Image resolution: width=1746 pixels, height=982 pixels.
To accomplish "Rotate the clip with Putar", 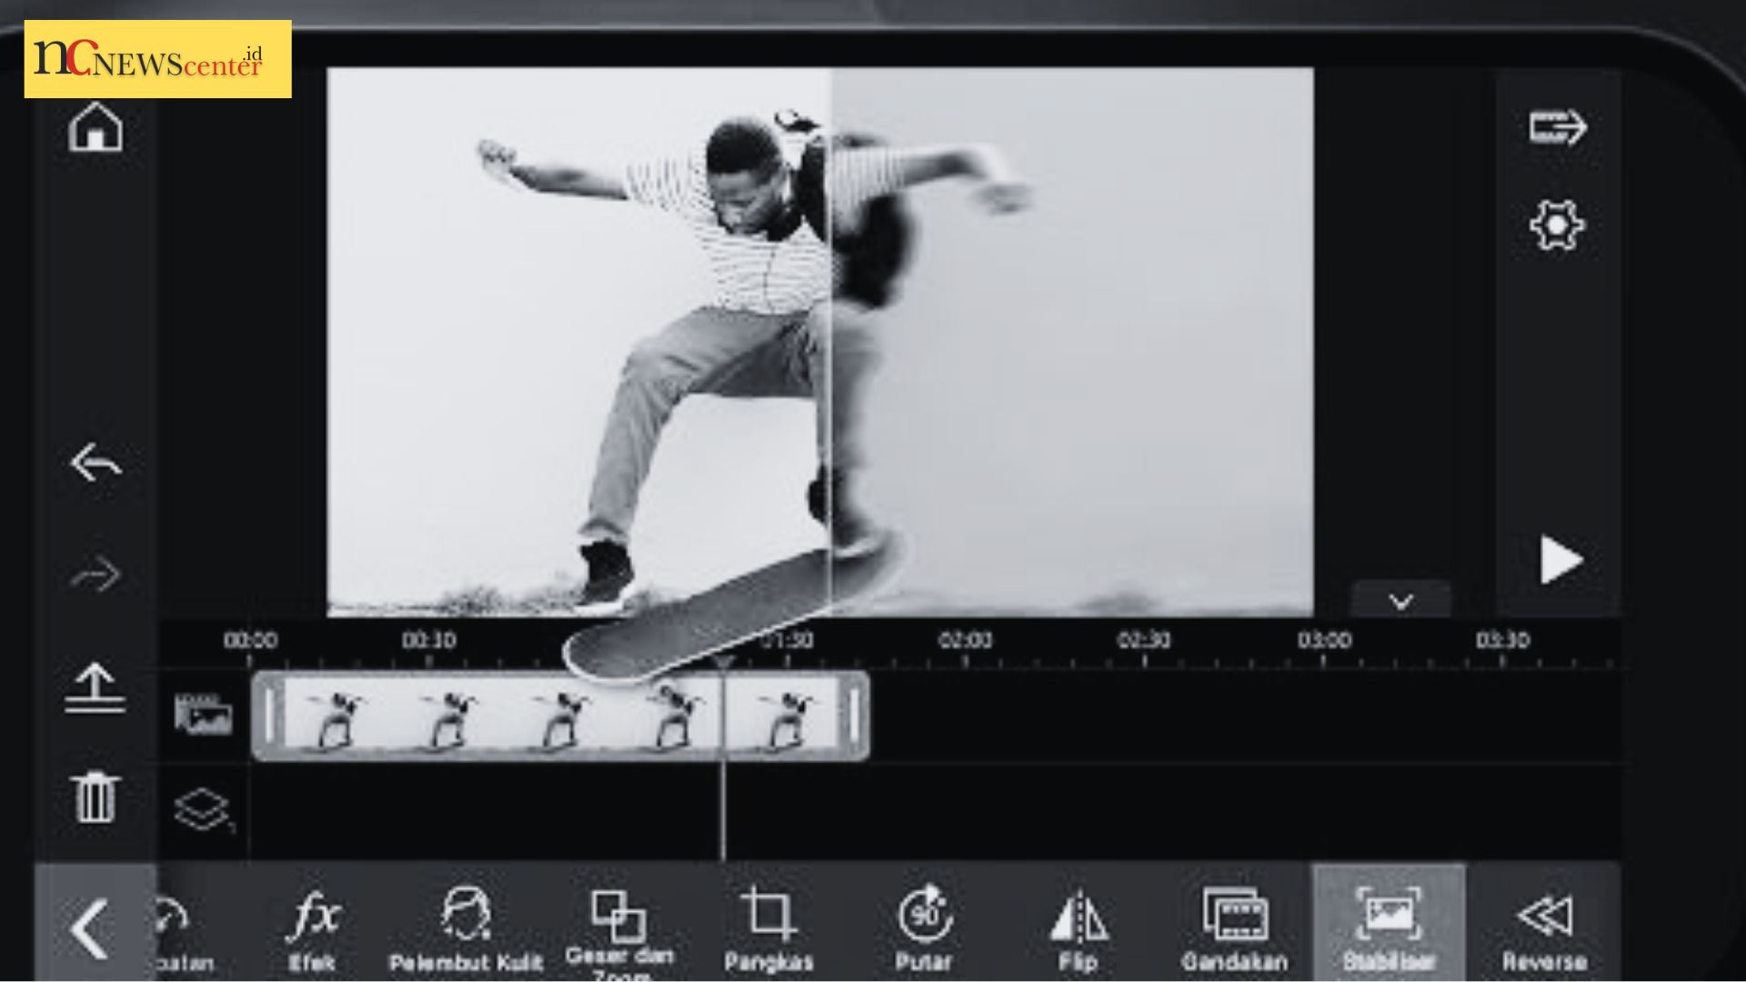I will 924,929.
